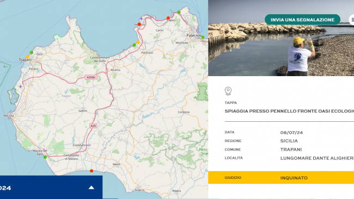The width and height of the screenshot is (354, 199).
Task: Select the red marker at Terrasini
Action: tap(139, 24)
